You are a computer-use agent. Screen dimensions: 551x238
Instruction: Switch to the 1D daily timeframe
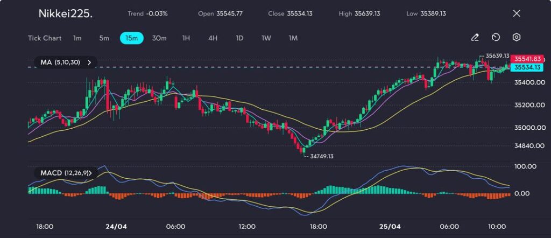tap(239, 38)
